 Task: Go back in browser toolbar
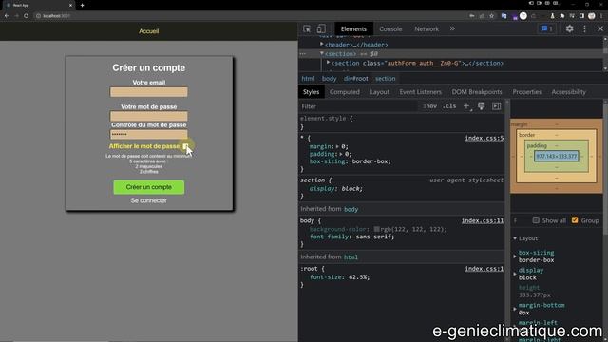pyautogui.click(x=7, y=16)
